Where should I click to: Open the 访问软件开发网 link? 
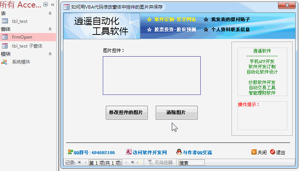pyautogui.click(x=150, y=153)
